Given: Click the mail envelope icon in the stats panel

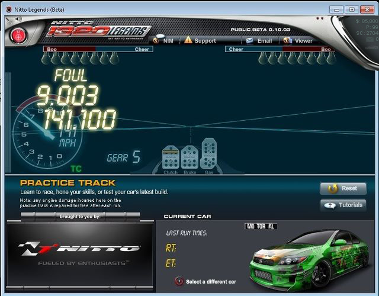Looking at the screenshot, I should click(x=370, y=40).
